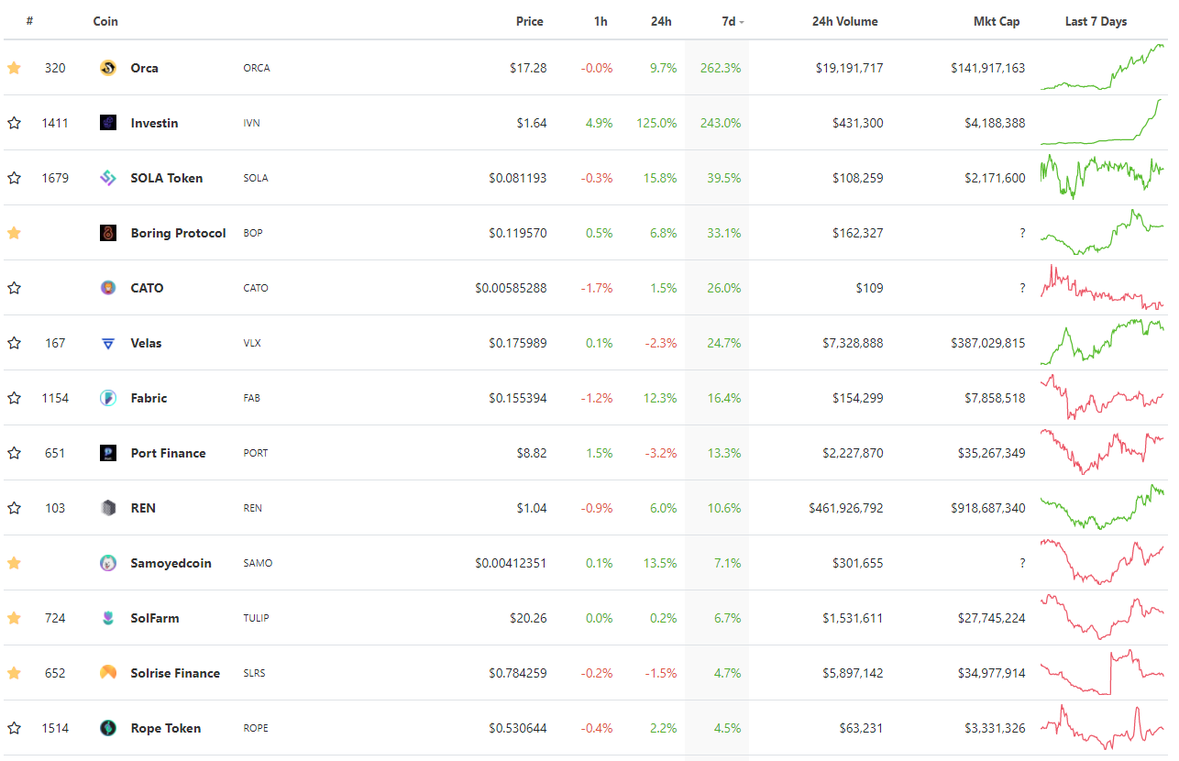Open Boring Protocol coin link
The height and width of the screenshot is (761, 1179).
point(178,233)
